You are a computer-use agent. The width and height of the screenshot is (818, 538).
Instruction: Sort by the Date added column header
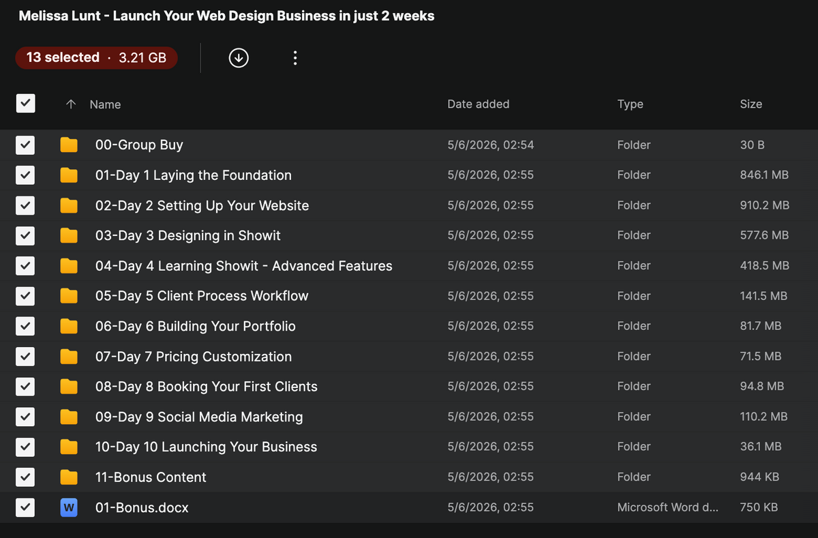tap(478, 104)
